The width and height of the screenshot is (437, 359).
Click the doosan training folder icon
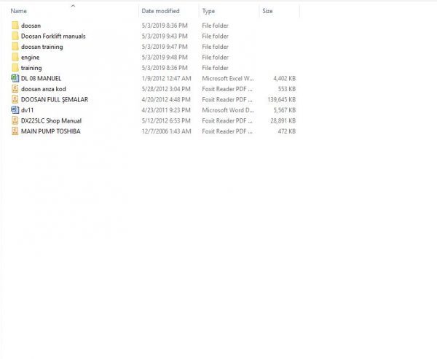[x=15, y=47]
